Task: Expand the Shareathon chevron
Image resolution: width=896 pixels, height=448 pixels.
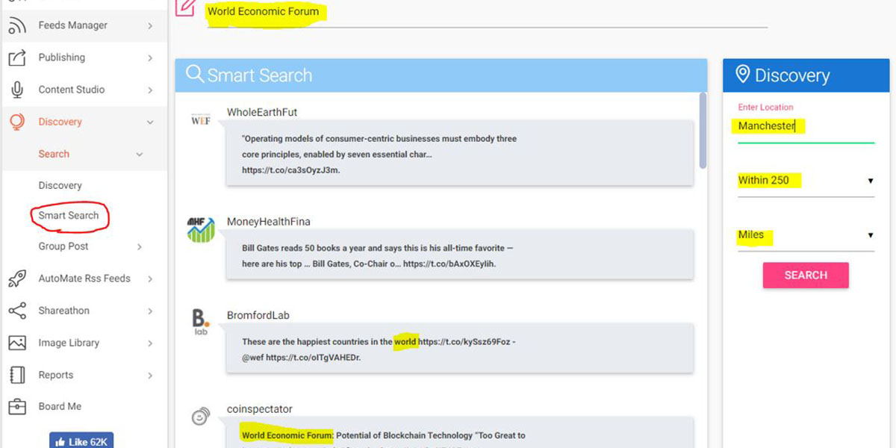Action: pos(150,311)
